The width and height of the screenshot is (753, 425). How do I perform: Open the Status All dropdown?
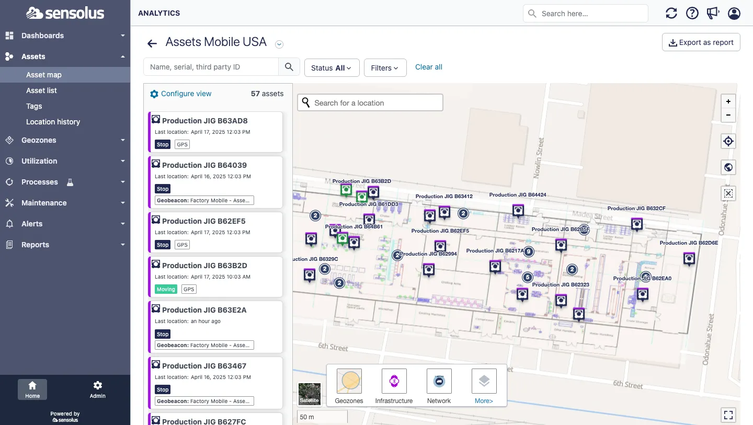332,68
